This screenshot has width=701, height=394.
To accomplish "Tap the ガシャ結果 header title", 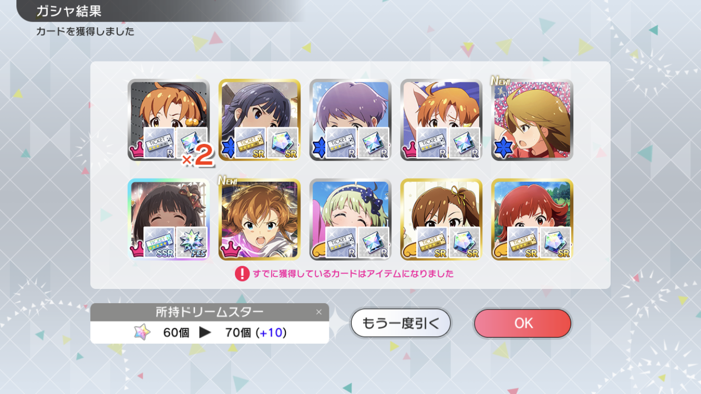I will pyautogui.click(x=69, y=11).
